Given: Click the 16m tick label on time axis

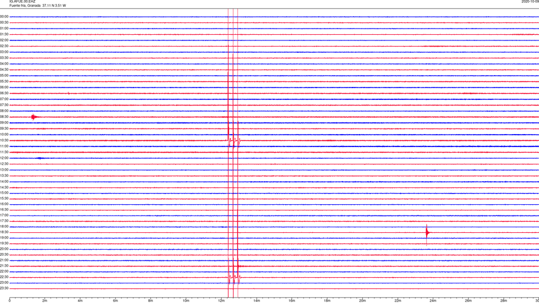Looking at the screenshot, I should (x=292, y=301).
